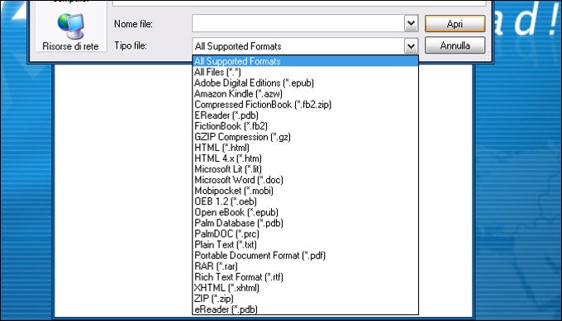562x321 pixels.
Task: Open the Risorse di rete network icon
Action: click(70, 31)
